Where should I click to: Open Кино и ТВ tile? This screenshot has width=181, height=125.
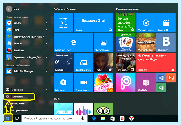tap(166, 23)
